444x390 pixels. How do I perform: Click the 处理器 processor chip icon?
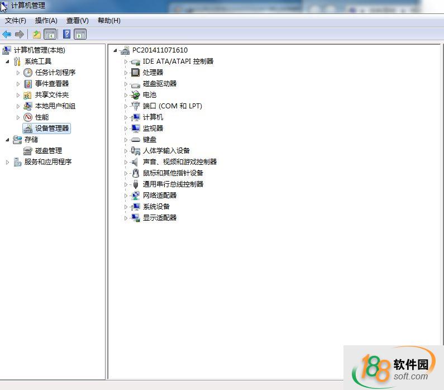pyautogui.click(x=135, y=73)
